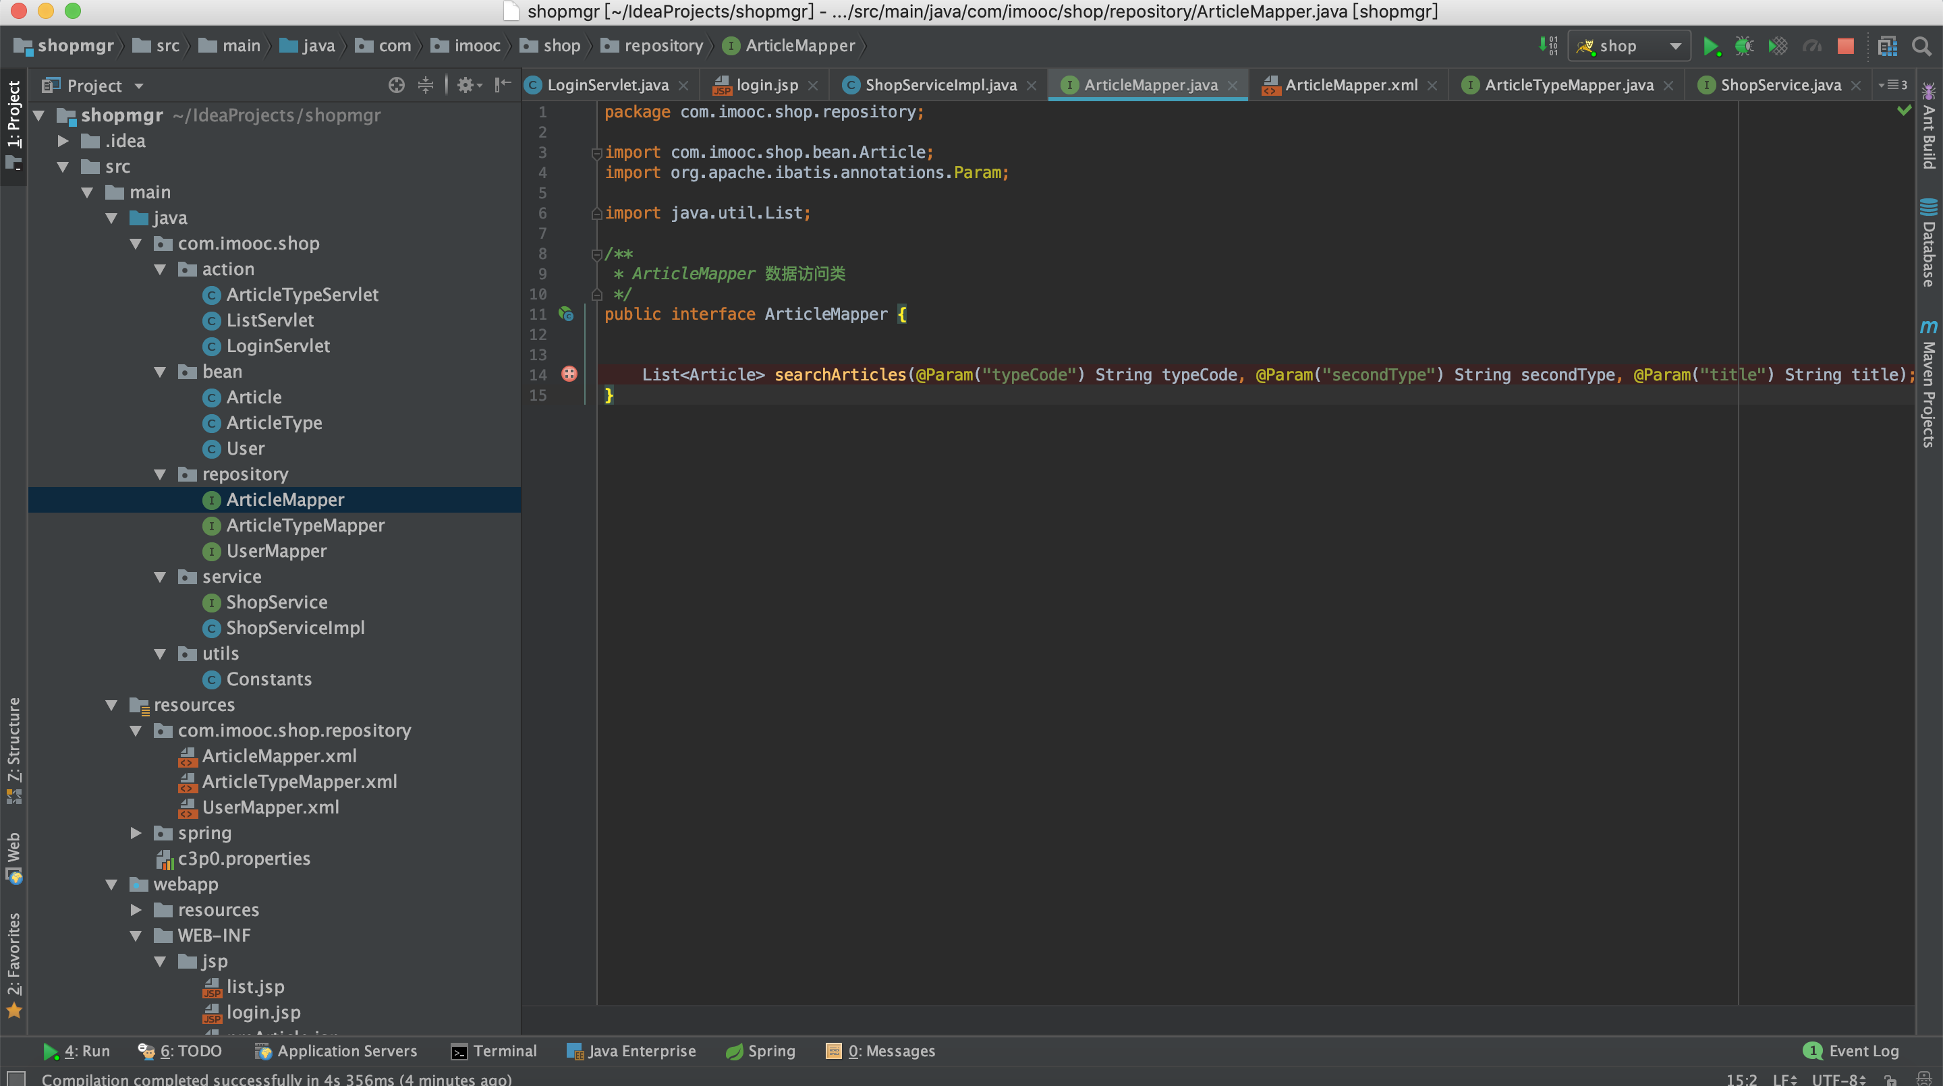
Task: Expand the spring folder
Action: pos(136,832)
